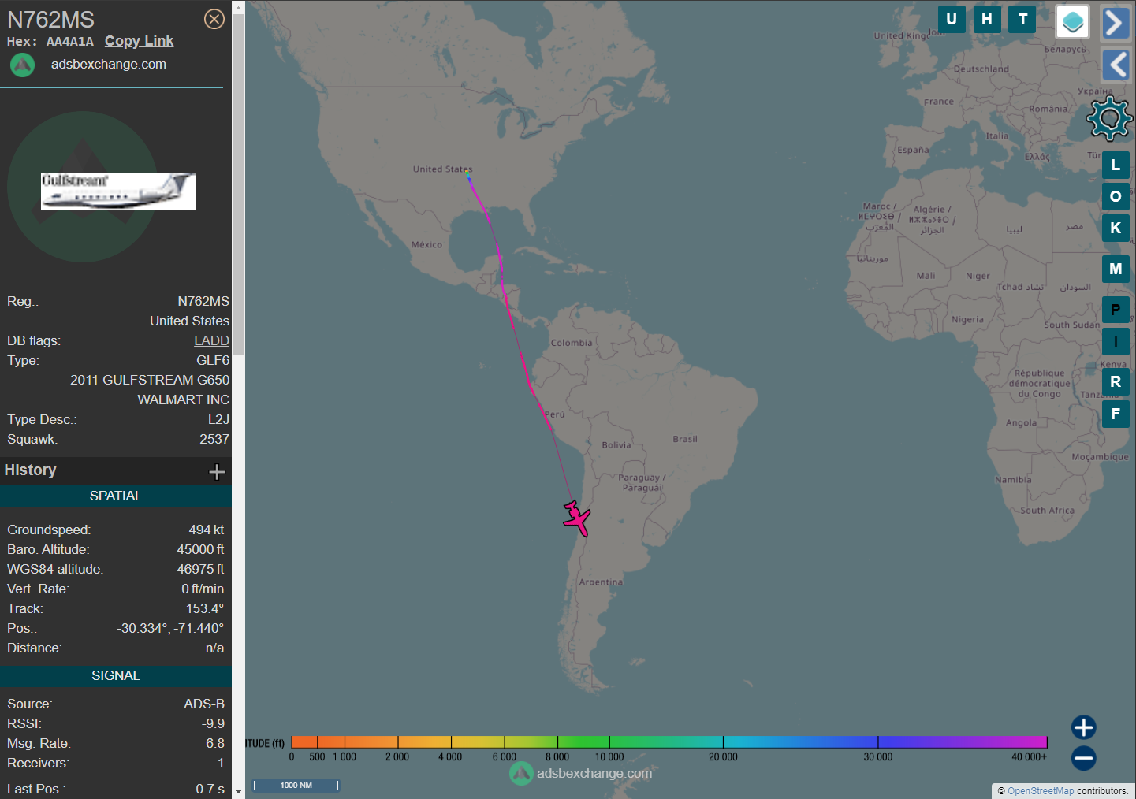Toggle the R button on map sidebar
The width and height of the screenshot is (1136, 799).
tap(1116, 381)
